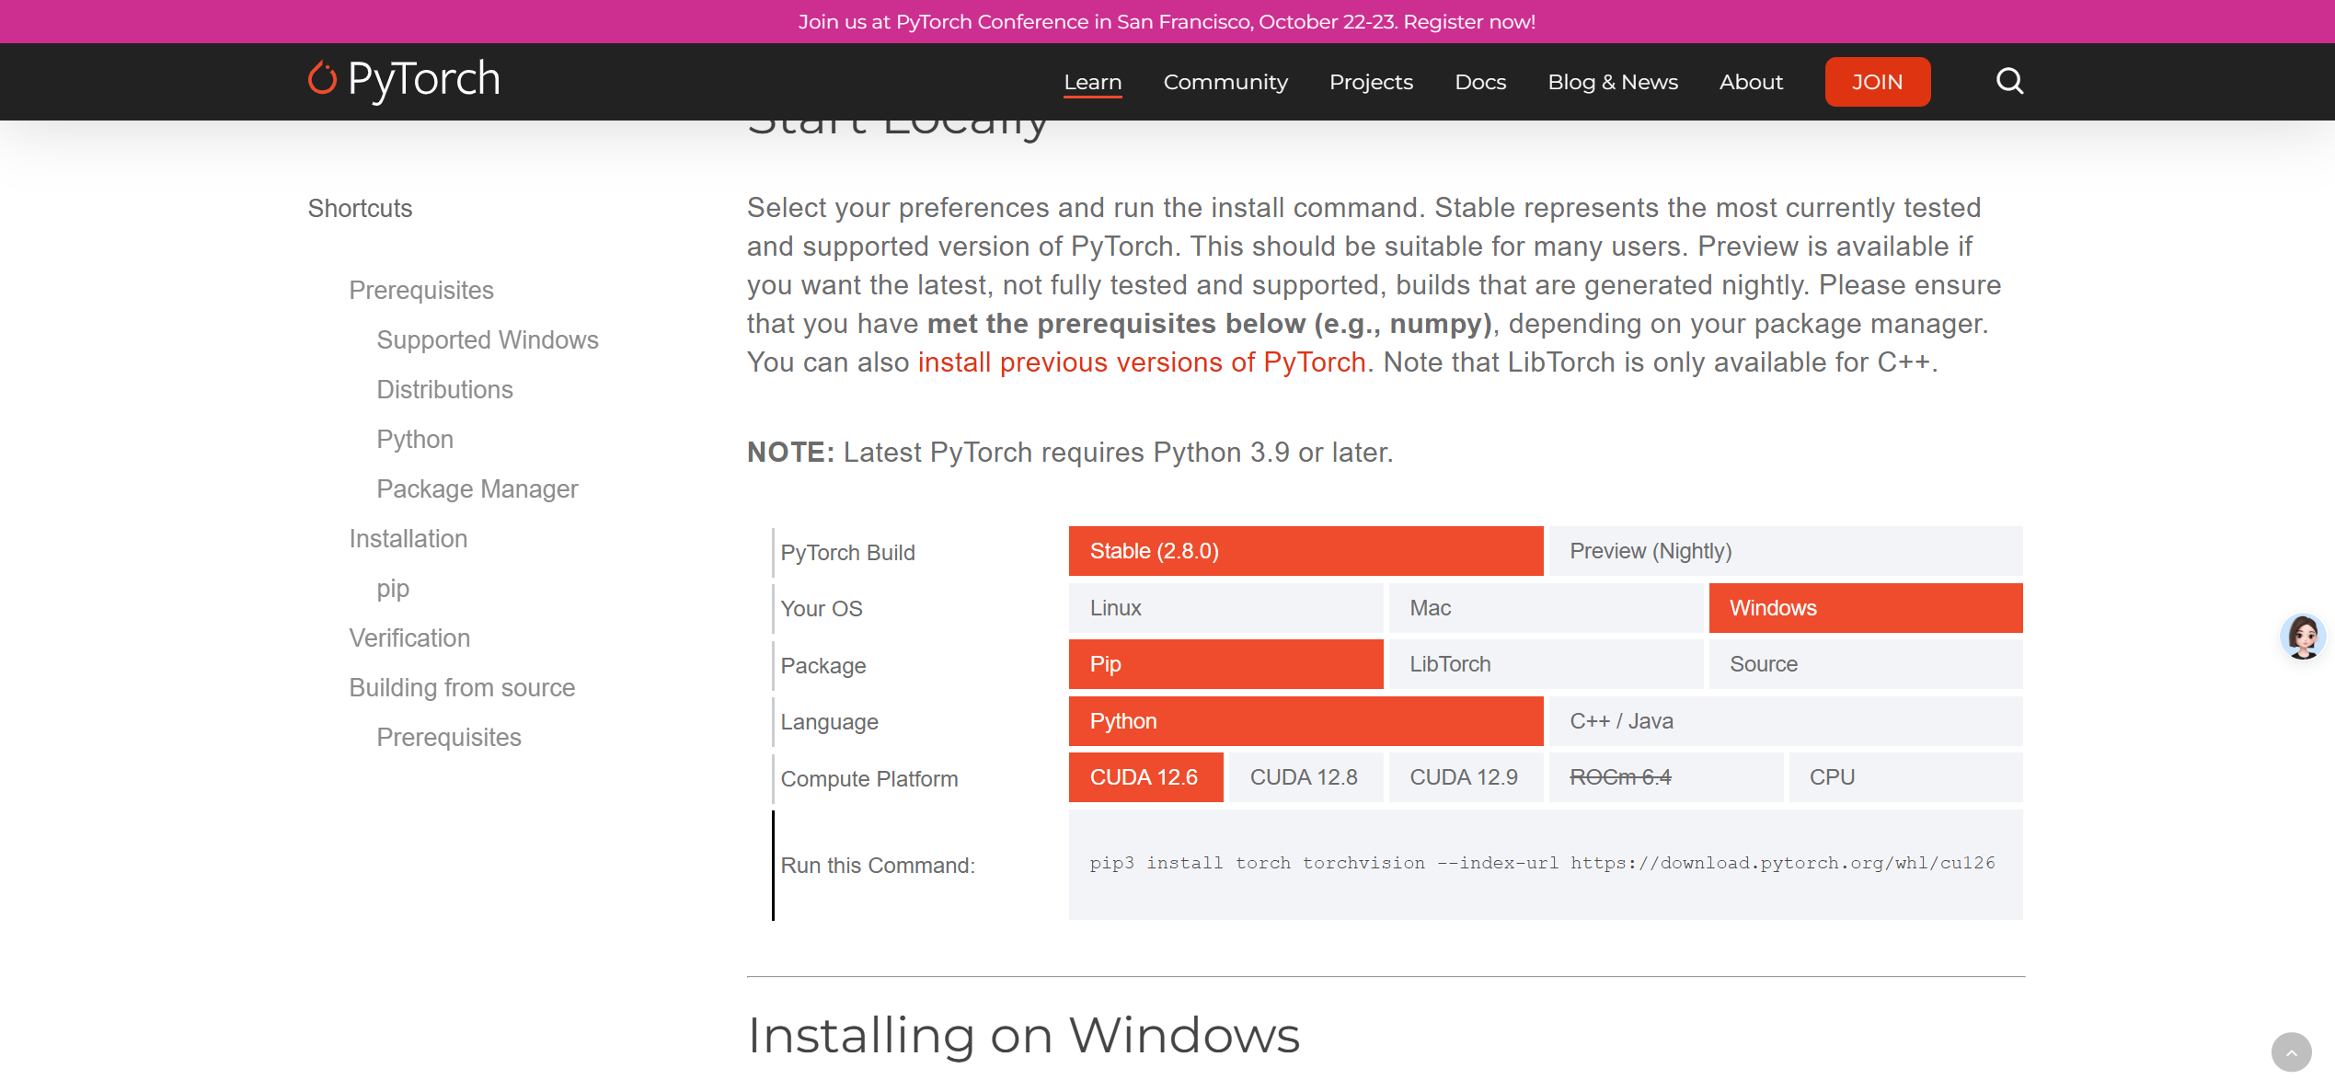Go to Building from source shortcut

point(462,687)
